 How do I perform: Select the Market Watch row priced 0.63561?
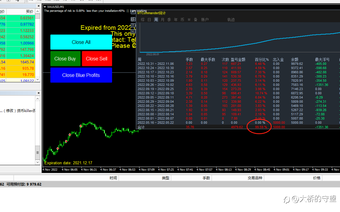(x=17, y=18)
